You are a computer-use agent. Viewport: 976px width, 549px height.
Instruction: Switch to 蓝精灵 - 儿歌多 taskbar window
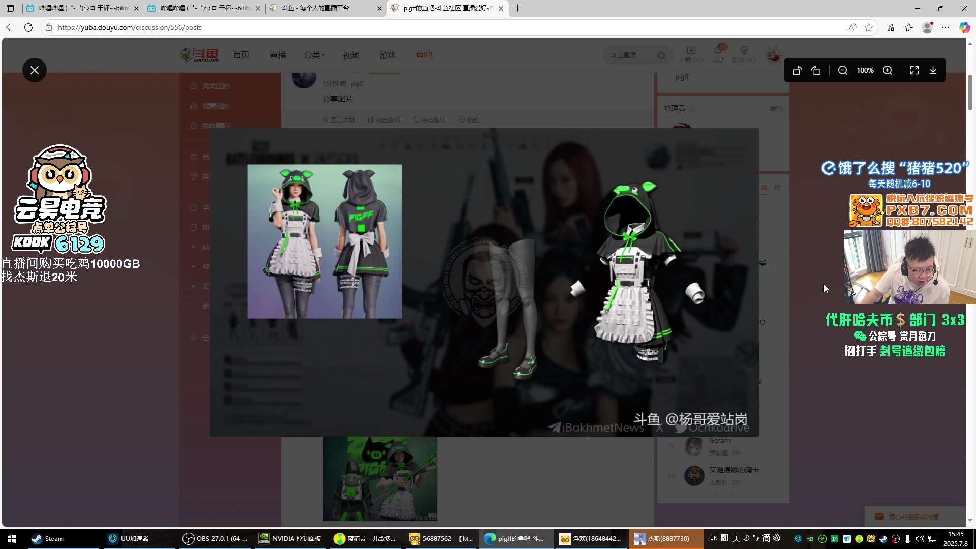[x=365, y=538]
